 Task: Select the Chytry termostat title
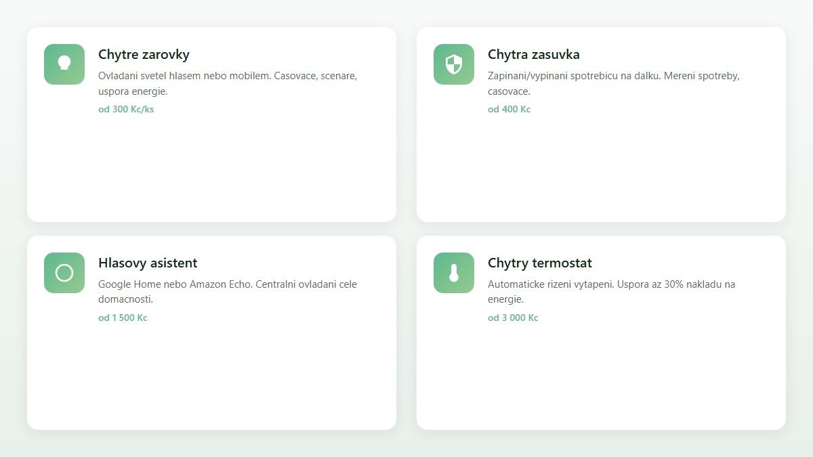[x=539, y=263]
